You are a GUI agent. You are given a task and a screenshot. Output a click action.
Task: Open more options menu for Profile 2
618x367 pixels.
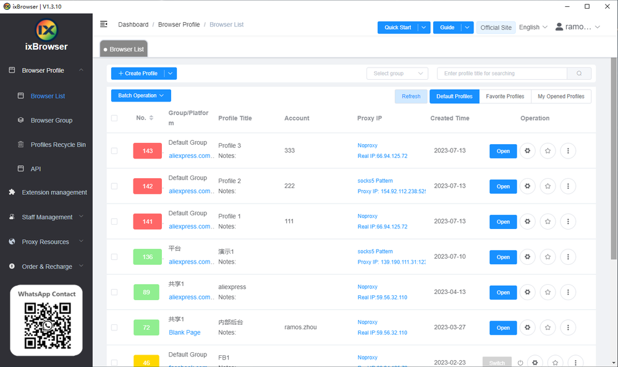click(568, 186)
